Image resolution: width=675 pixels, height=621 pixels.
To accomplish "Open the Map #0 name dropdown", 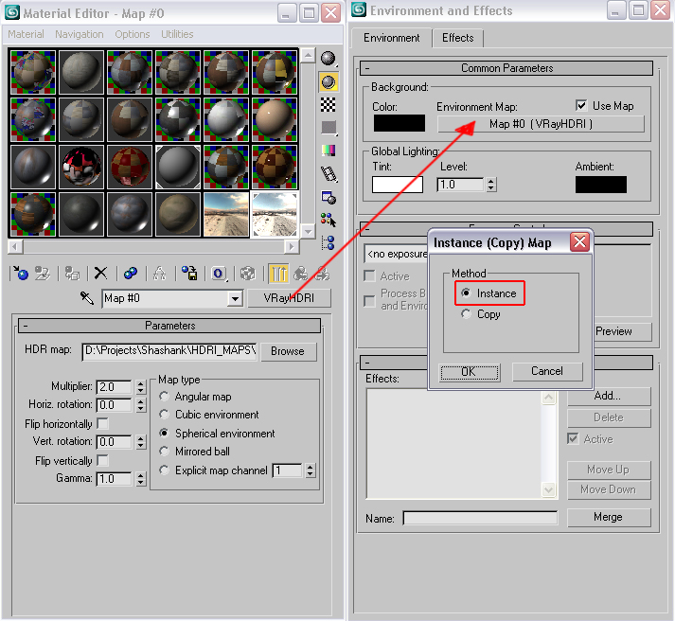I will click(x=235, y=299).
